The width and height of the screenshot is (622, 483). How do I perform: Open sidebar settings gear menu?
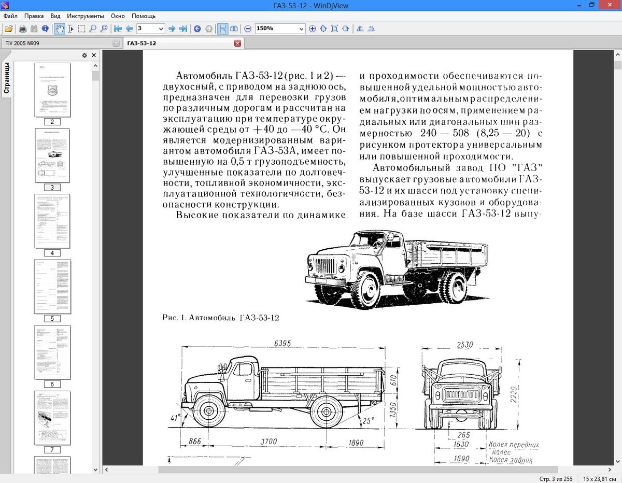click(x=84, y=55)
